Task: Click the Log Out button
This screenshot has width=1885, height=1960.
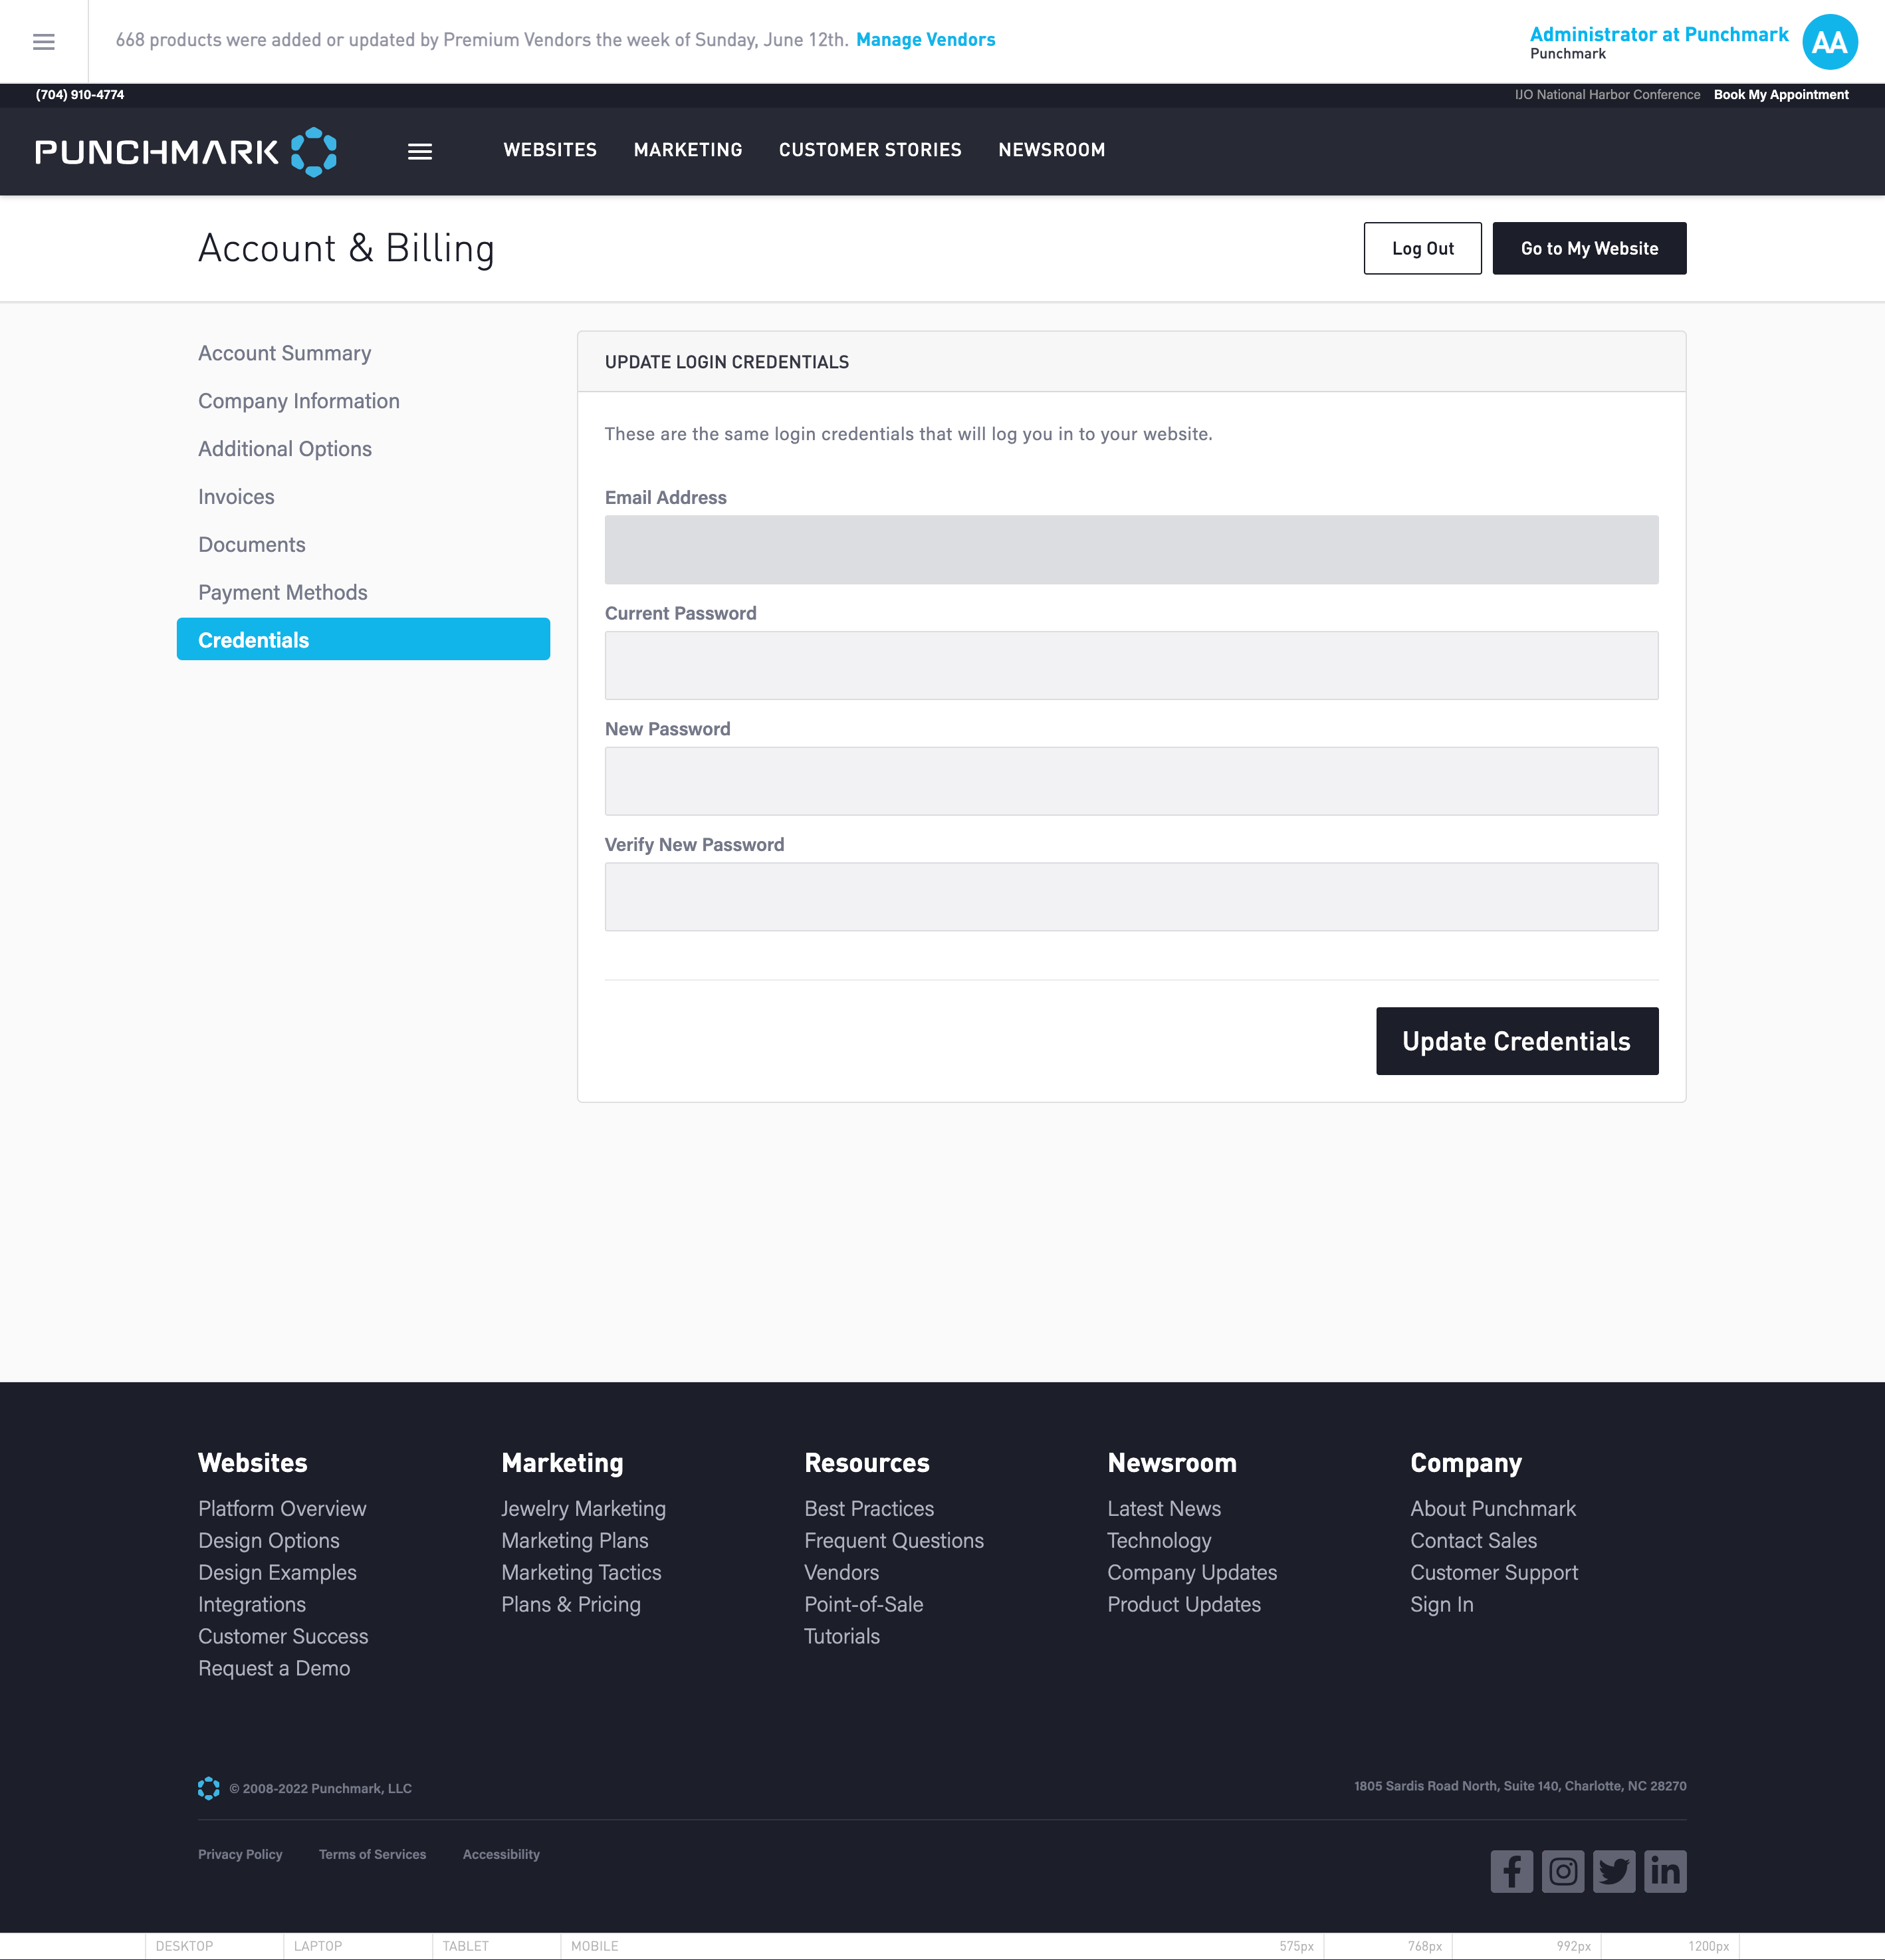Action: point(1421,248)
